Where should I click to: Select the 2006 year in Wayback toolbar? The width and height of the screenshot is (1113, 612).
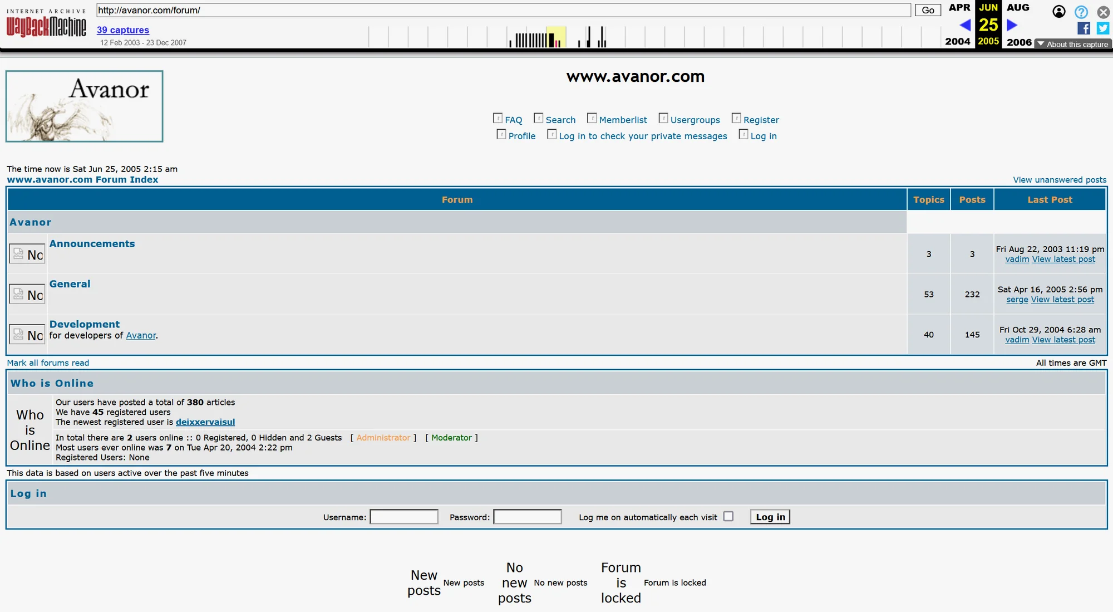pos(1019,42)
